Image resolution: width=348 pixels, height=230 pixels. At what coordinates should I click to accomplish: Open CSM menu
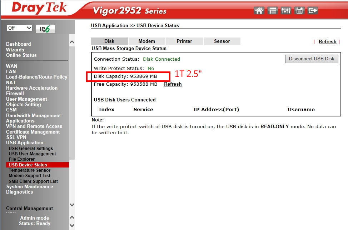click(x=11, y=110)
